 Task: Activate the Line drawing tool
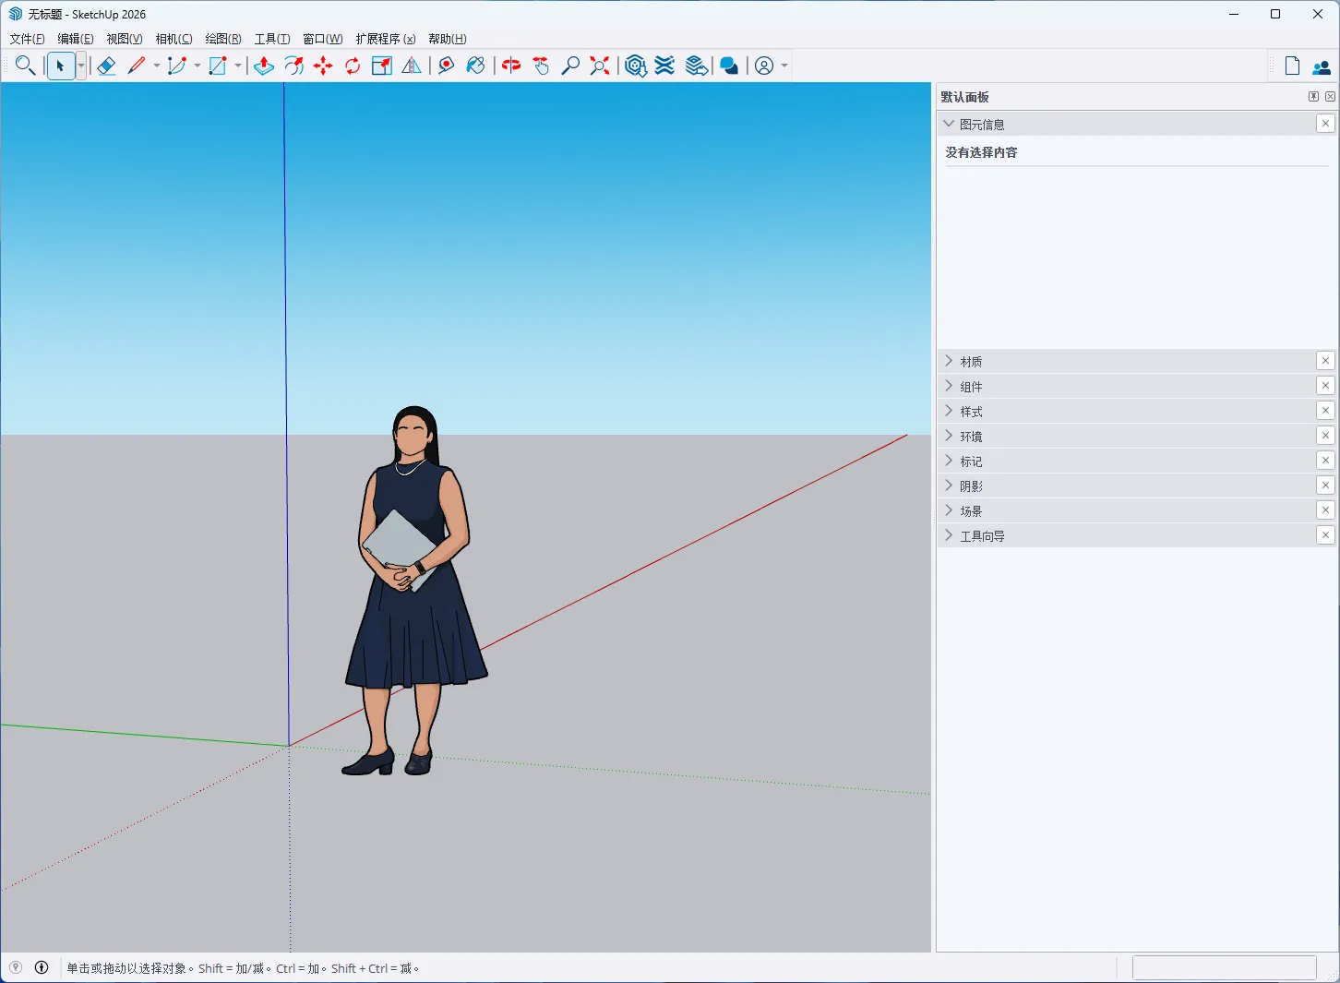pyautogui.click(x=137, y=66)
